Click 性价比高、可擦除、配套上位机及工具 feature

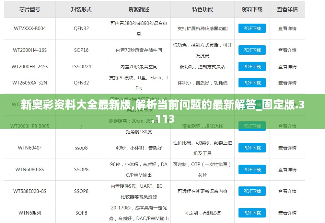(203, 148)
